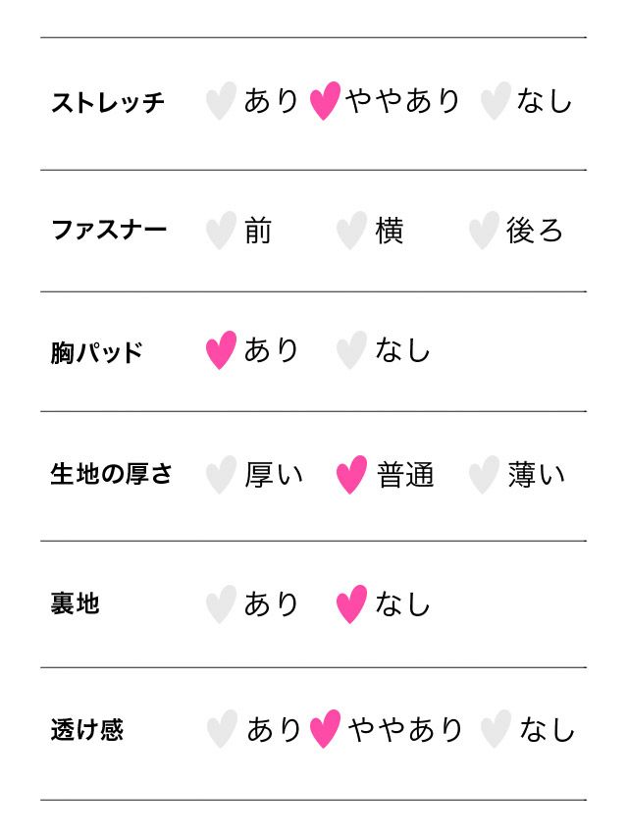Select the heart icon for ファスナー 横
Viewport: 628px width, 838px height.
coord(351,231)
